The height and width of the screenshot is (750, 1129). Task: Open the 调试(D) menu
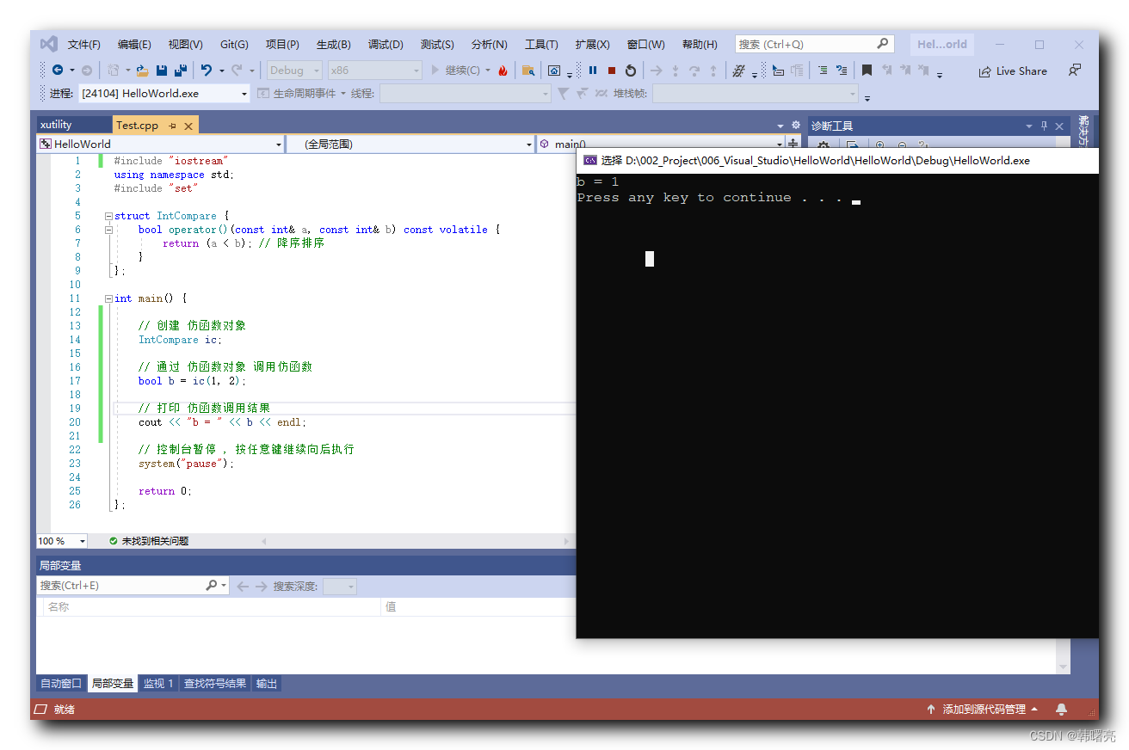coord(386,44)
